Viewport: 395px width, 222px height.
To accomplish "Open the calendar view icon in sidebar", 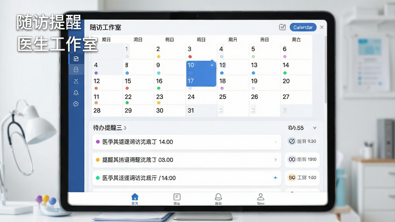I will coord(76,59).
